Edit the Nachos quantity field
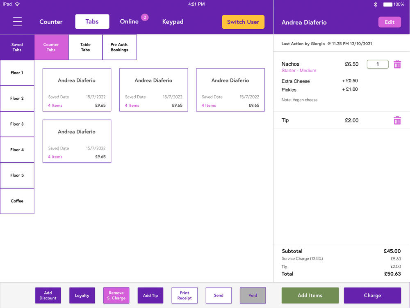 tap(378, 64)
